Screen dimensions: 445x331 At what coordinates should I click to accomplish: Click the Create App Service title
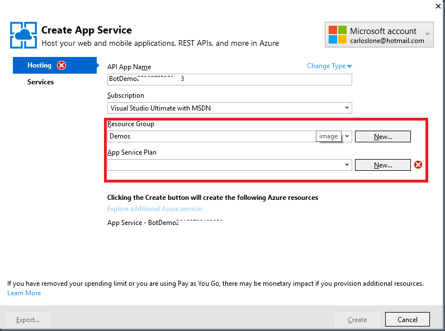coord(87,30)
